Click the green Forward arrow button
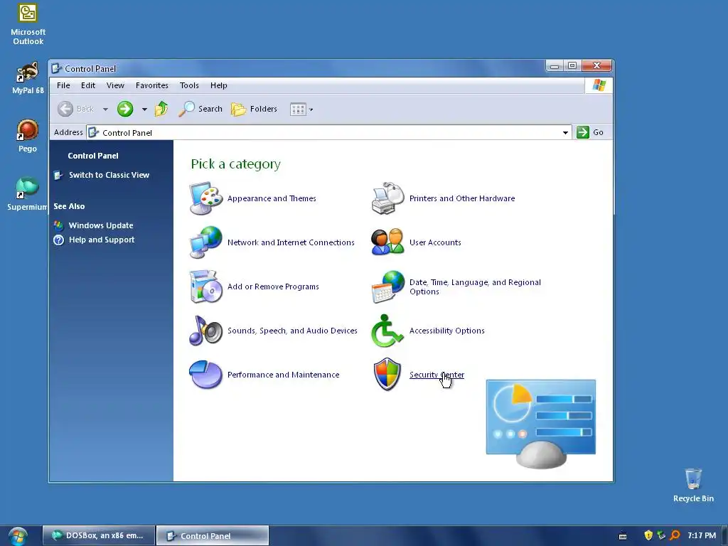This screenshot has height=546, width=728. [125, 109]
